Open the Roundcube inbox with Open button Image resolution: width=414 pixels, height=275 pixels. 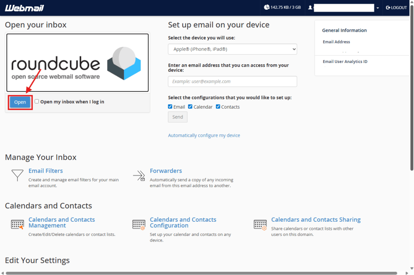click(20, 102)
